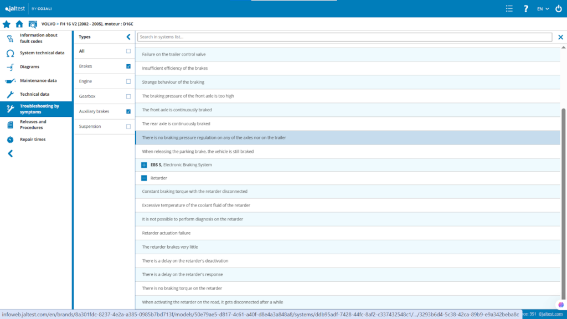567x319 pixels.
Task: Uncheck the Brakes type checkbox
Action: (x=128, y=66)
